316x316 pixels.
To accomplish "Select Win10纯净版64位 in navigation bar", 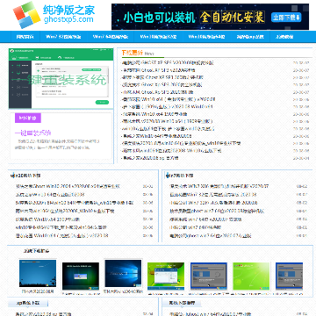I will (206, 37).
